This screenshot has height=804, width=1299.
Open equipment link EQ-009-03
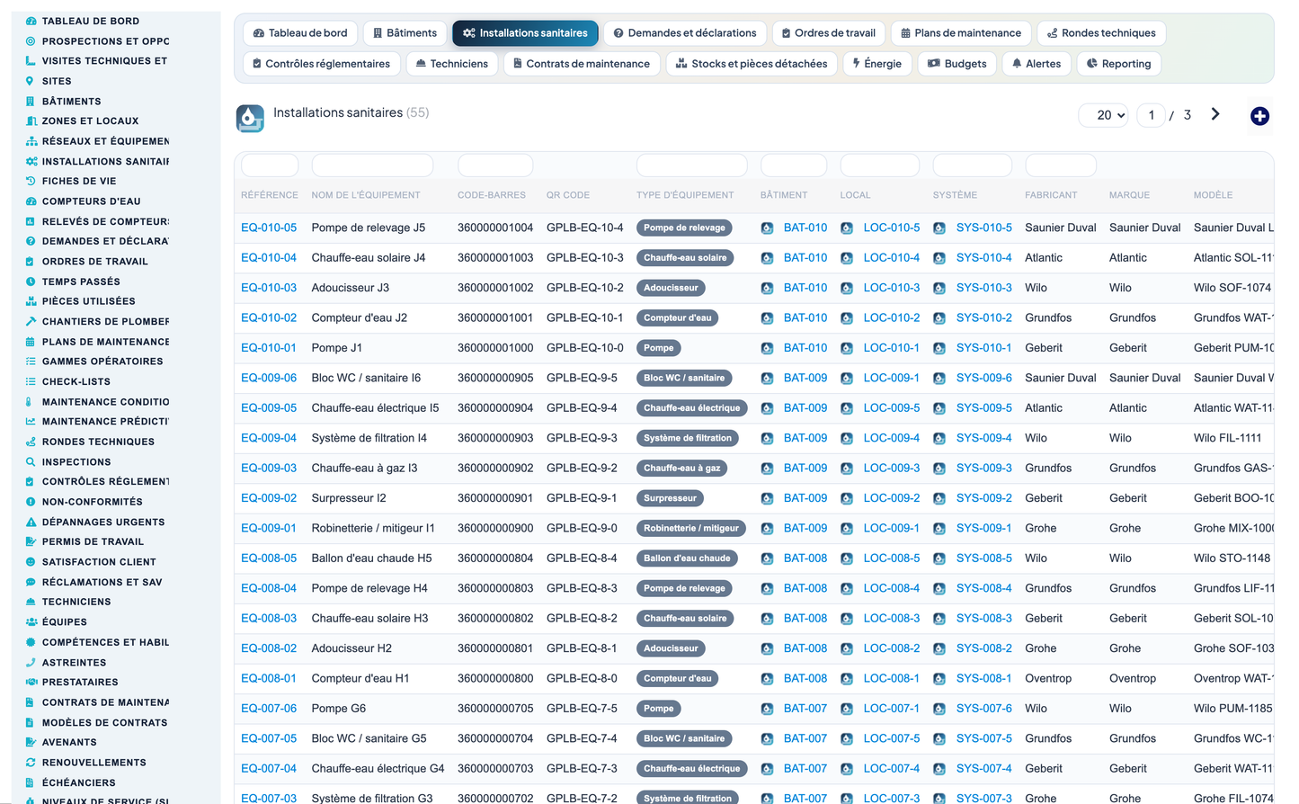pyautogui.click(x=269, y=468)
